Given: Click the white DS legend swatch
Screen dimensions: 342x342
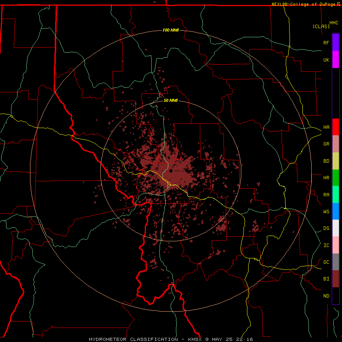Looking at the screenshot, I should pos(336,228).
